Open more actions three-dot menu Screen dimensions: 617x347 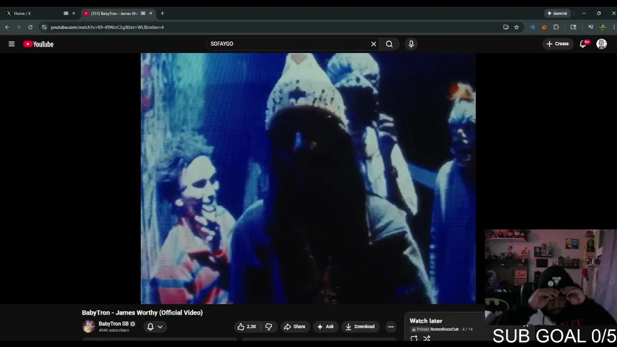point(391,327)
